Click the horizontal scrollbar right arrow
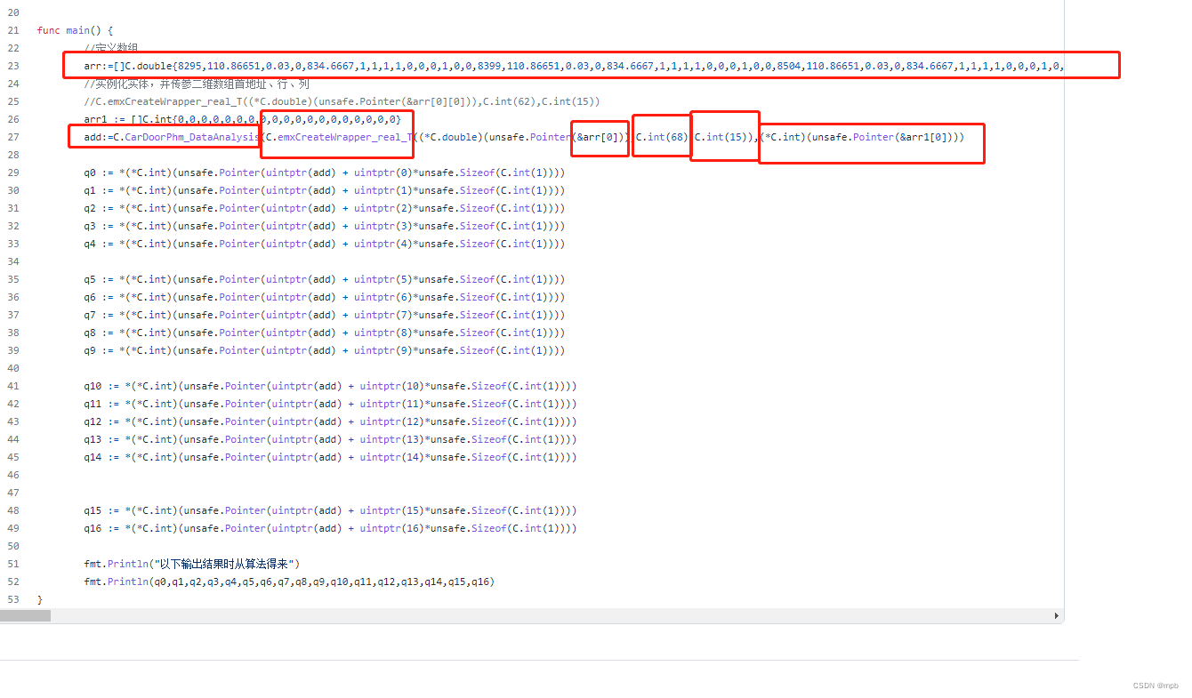 click(x=1057, y=615)
